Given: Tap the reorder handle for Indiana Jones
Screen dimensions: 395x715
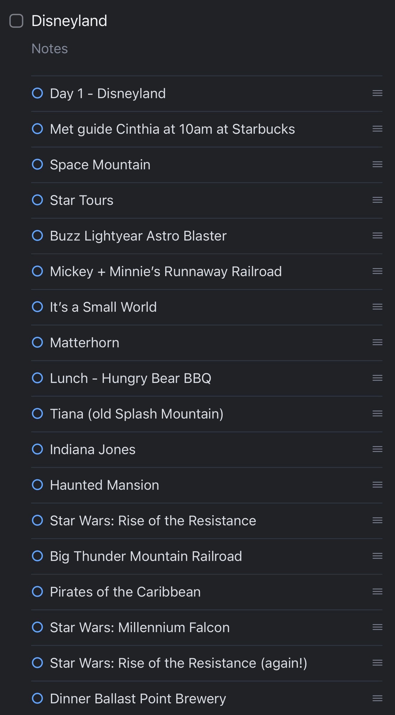Looking at the screenshot, I should coord(377,449).
